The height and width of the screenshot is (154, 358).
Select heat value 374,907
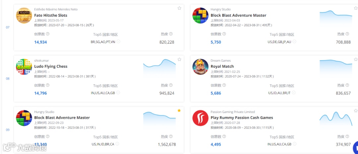[x=343, y=144]
